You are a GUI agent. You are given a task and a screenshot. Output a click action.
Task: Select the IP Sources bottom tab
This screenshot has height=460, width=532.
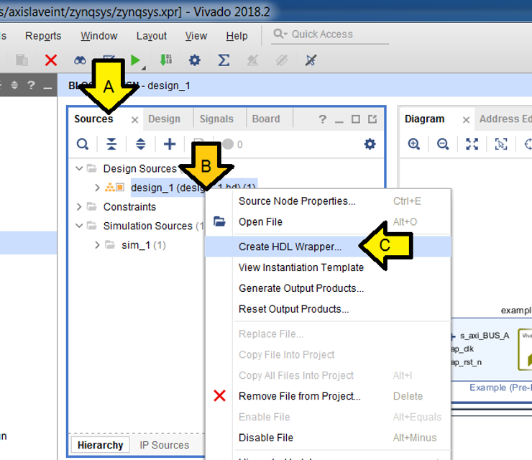point(164,445)
